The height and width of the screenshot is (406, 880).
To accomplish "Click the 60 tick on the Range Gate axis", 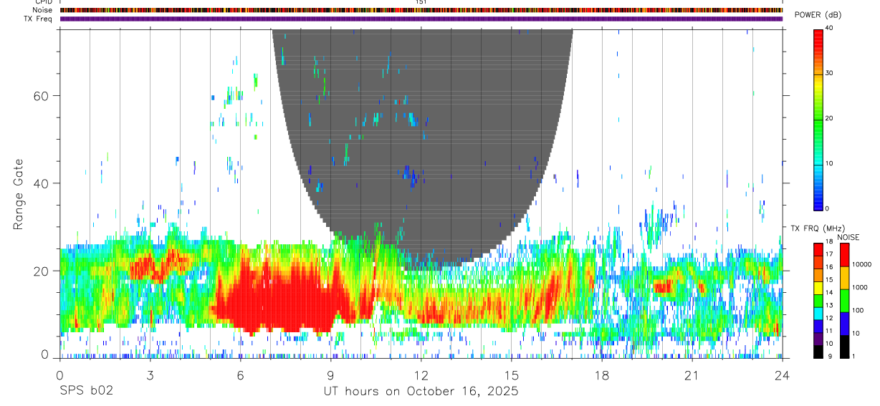I will click(42, 95).
